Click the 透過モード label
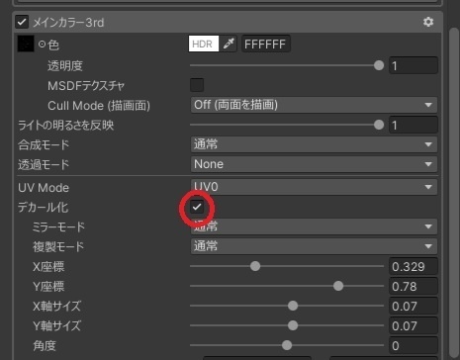 pos(44,164)
